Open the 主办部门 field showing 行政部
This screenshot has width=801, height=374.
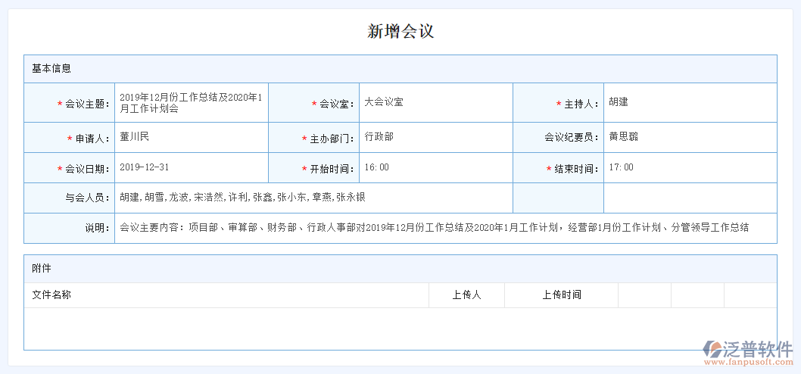pyautogui.click(x=435, y=137)
